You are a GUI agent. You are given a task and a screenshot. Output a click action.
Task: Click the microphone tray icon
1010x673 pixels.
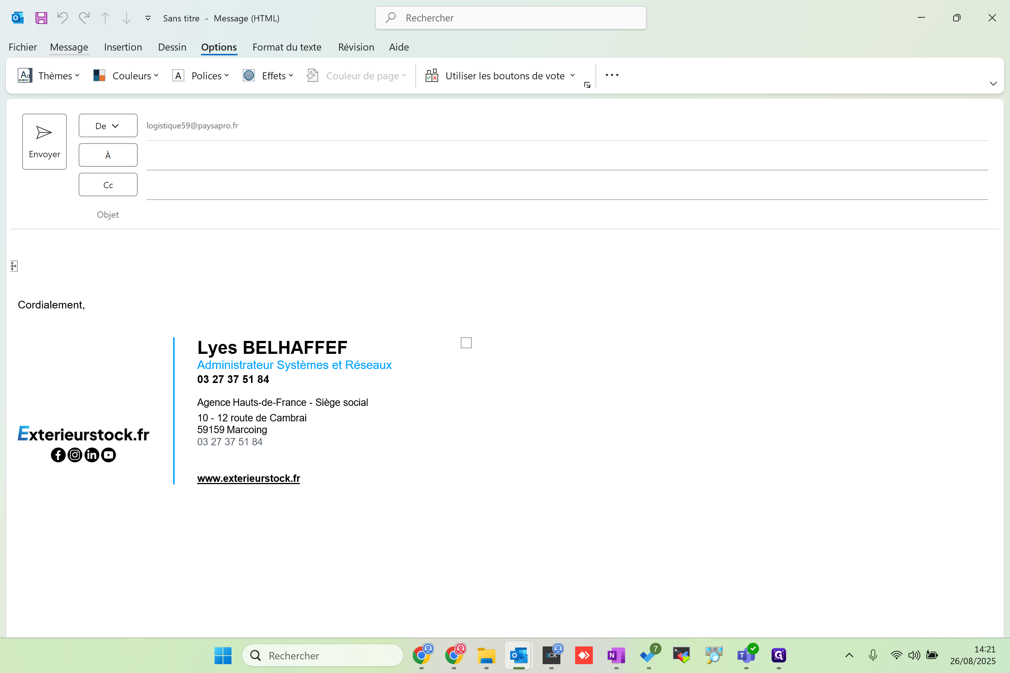(x=873, y=655)
